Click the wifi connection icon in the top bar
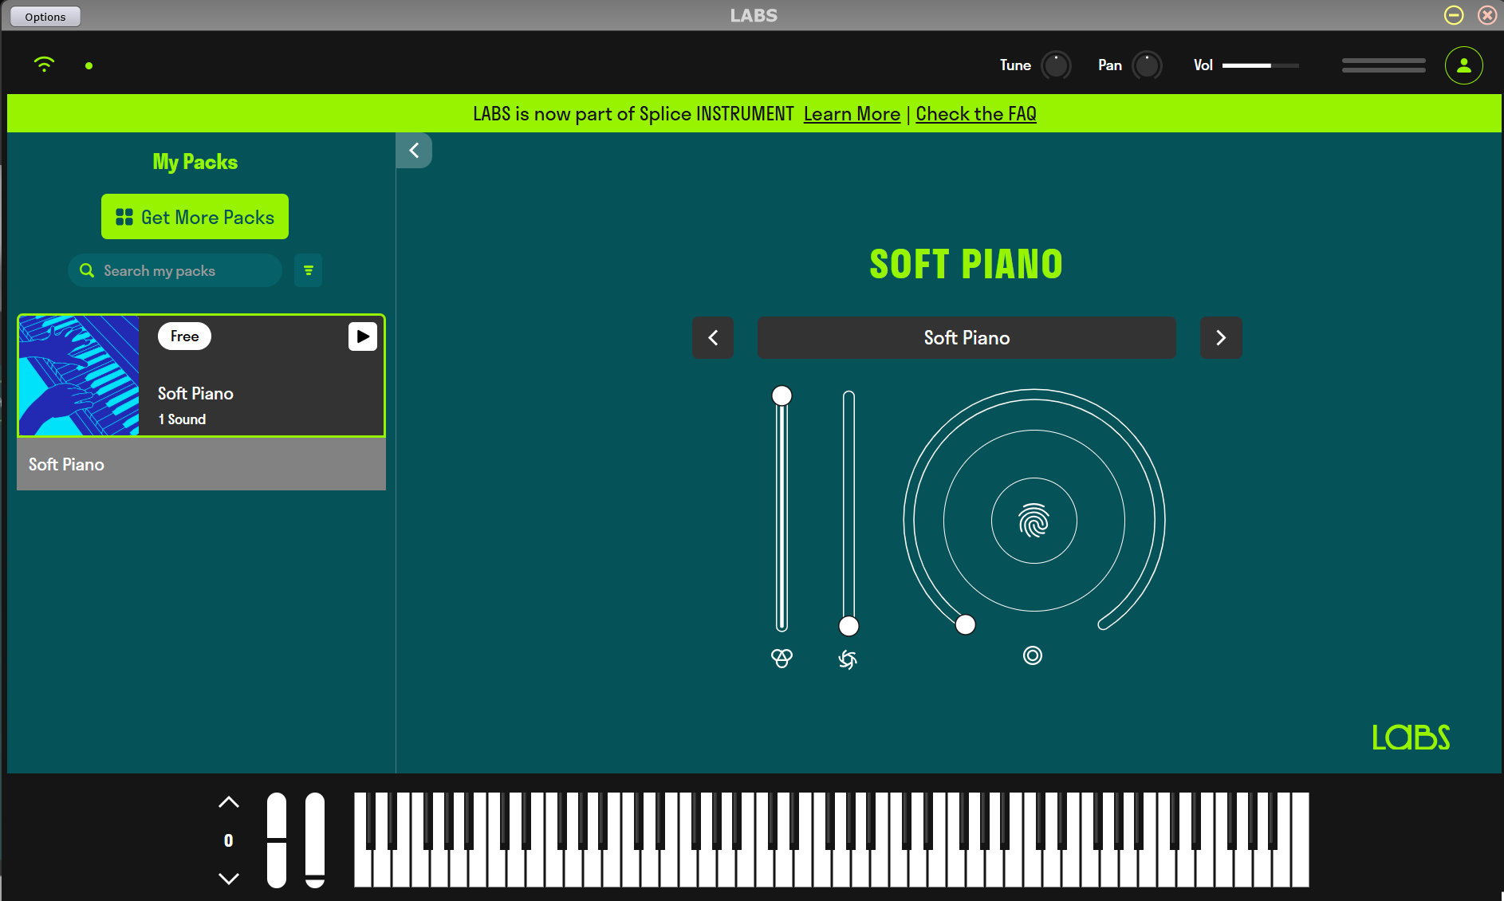Image resolution: width=1504 pixels, height=901 pixels. pos(44,65)
